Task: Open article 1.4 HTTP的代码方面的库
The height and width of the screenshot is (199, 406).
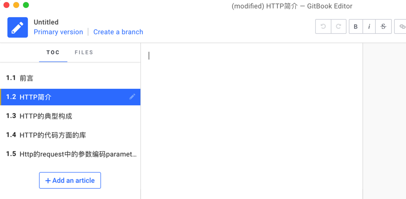Action: (x=53, y=135)
